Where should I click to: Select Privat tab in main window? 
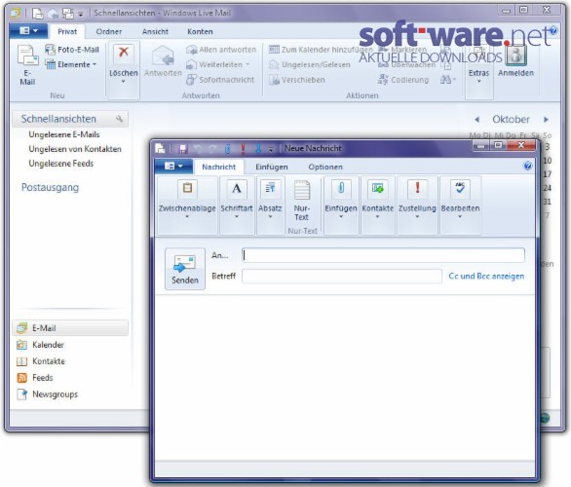(67, 32)
